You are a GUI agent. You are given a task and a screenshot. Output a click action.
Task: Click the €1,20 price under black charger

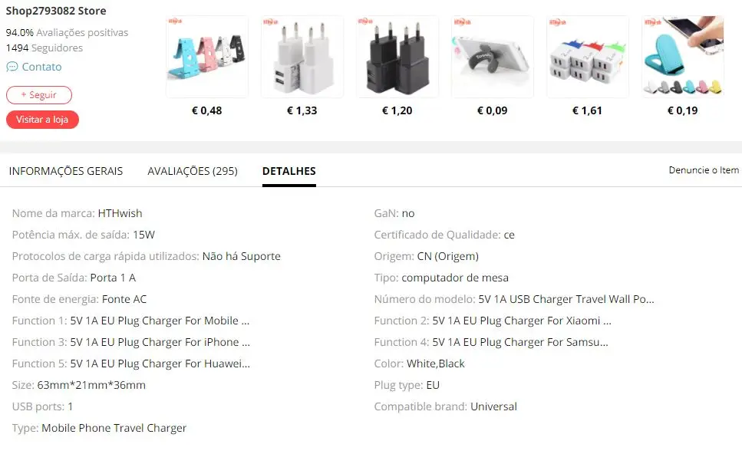(397, 110)
